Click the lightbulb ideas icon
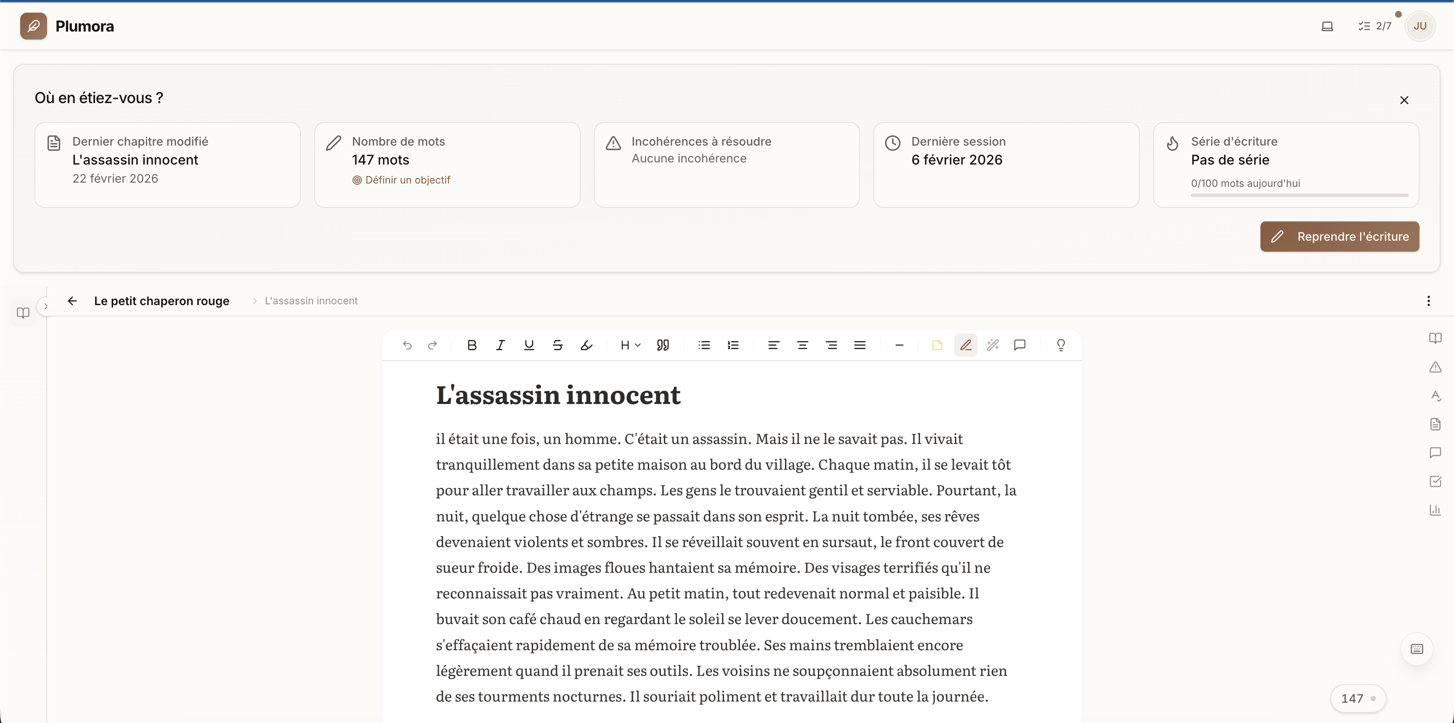This screenshot has width=1454, height=723. coord(1061,345)
